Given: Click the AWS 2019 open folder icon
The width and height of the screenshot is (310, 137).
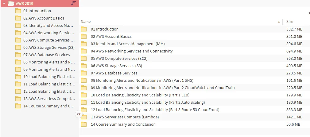Looking at the screenshot, I should [11, 3].
